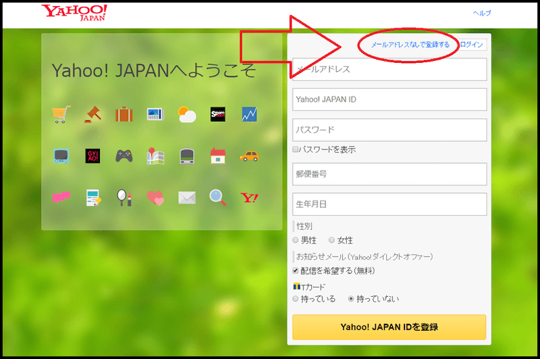This screenshot has width=540, height=359.
Task: Open the pink hearts icon
Action: tap(155, 198)
